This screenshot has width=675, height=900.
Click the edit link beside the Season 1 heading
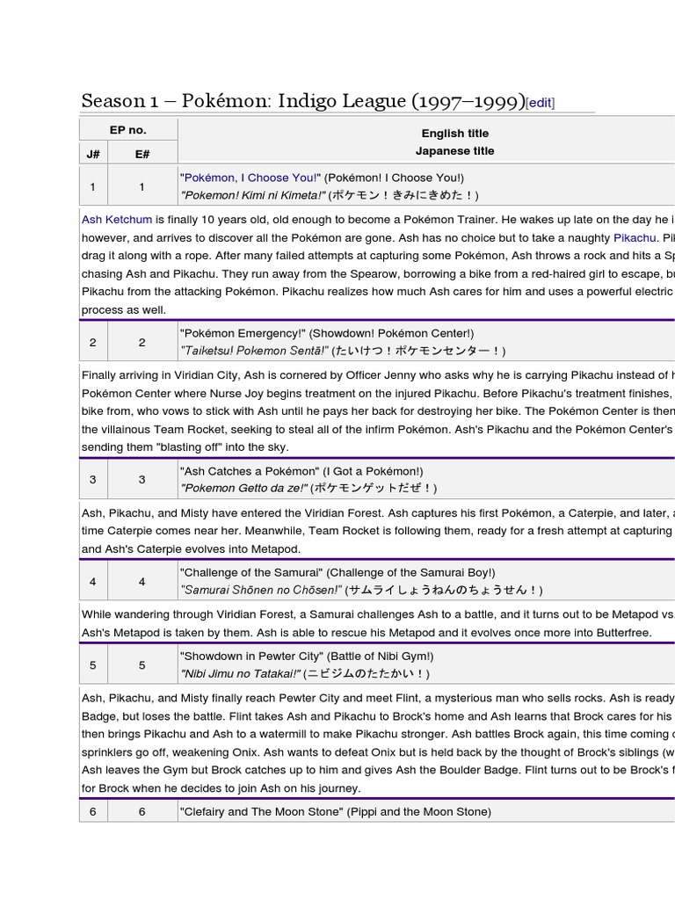coord(540,103)
